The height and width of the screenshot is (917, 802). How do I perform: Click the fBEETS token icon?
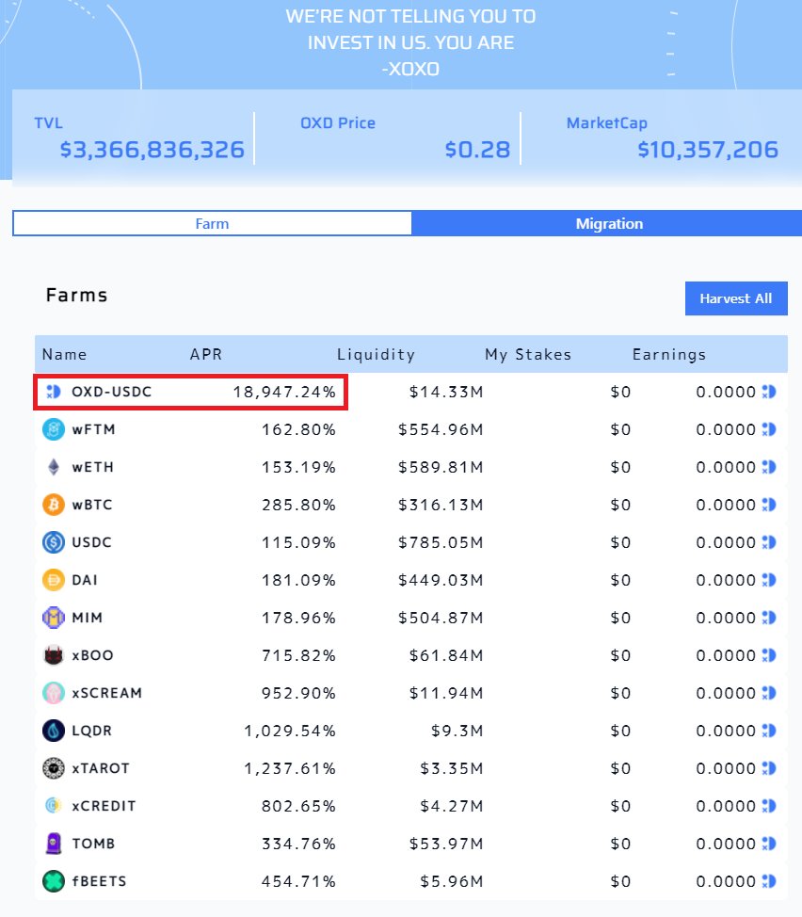click(54, 880)
